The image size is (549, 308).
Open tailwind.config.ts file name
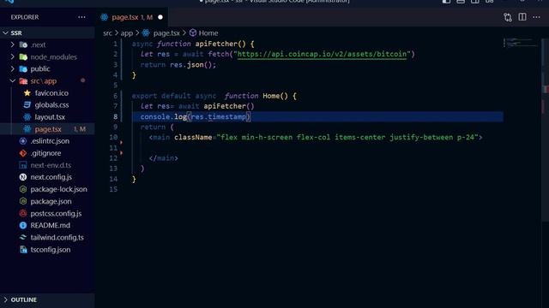pos(57,238)
